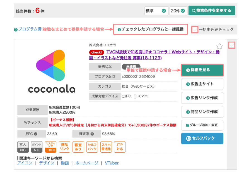Click the スマホ最適化 badge icon

coord(106,147)
